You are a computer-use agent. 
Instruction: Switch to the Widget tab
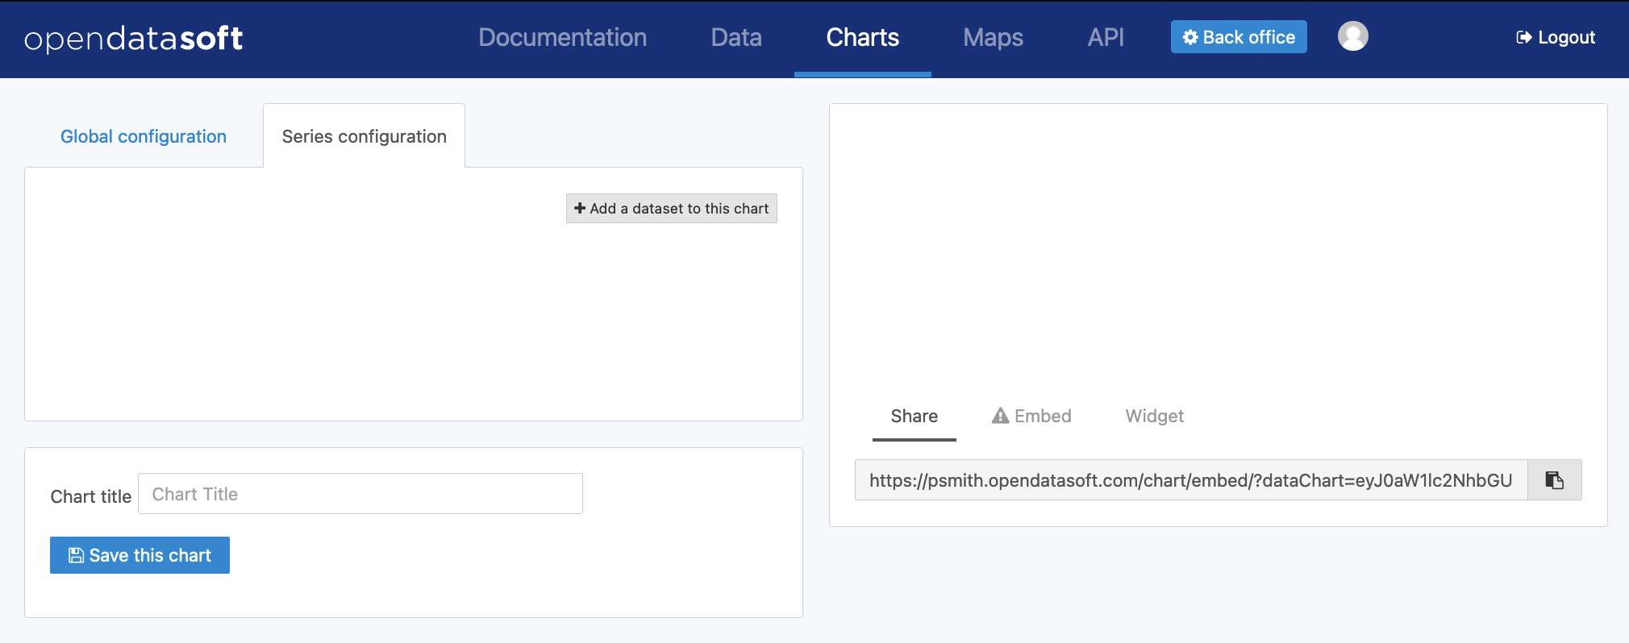pyautogui.click(x=1154, y=416)
